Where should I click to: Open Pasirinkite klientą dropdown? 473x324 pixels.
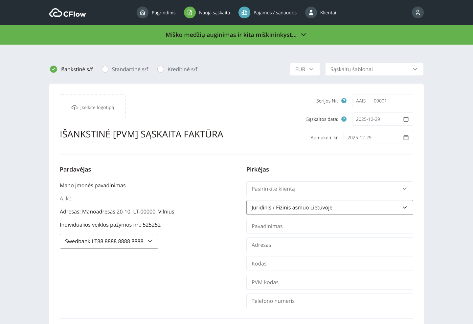point(330,189)
